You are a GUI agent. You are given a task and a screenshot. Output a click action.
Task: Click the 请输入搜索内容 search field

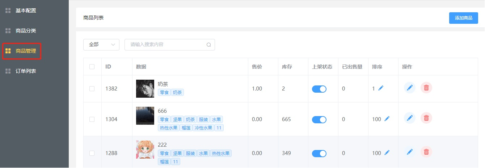click(170, 45)
